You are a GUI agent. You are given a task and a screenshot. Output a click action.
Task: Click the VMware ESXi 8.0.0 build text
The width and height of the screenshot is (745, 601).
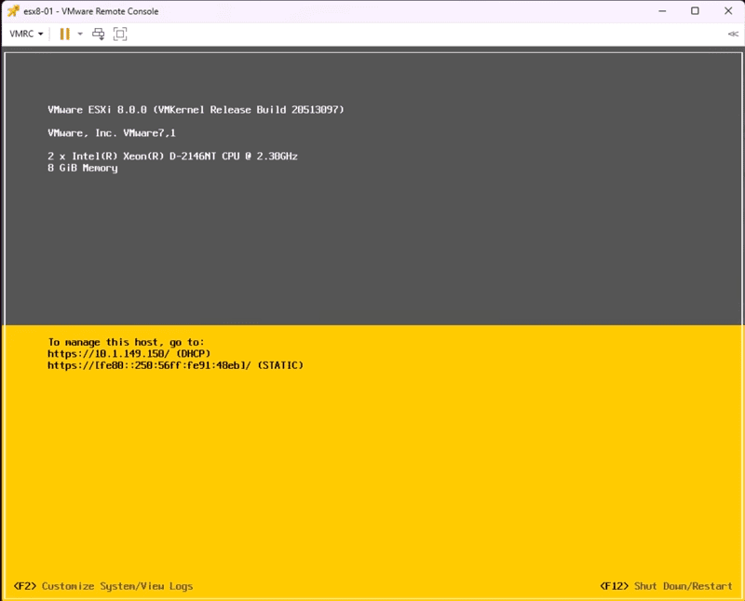(196, 110)
